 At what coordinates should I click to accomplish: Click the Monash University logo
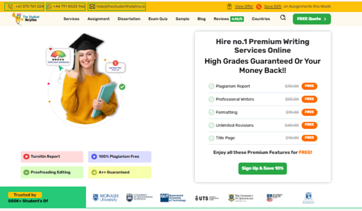[x=105, y=198]
